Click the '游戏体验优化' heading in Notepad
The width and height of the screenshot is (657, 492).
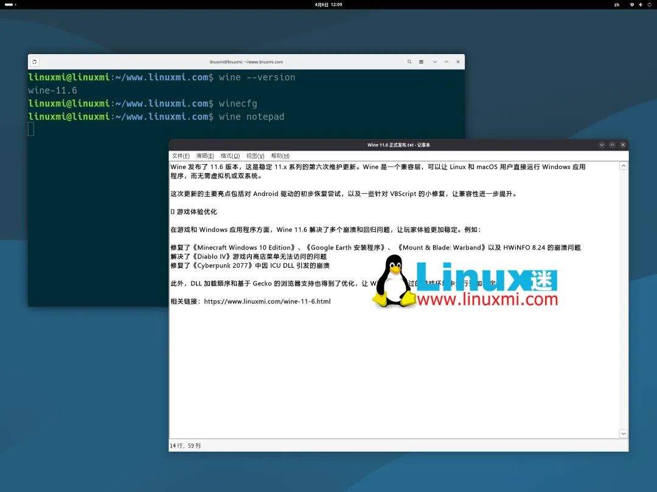click(196, 212)
